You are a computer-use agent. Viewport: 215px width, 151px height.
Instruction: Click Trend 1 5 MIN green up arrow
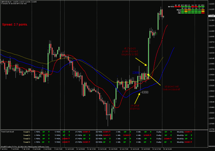pos(69,132)
